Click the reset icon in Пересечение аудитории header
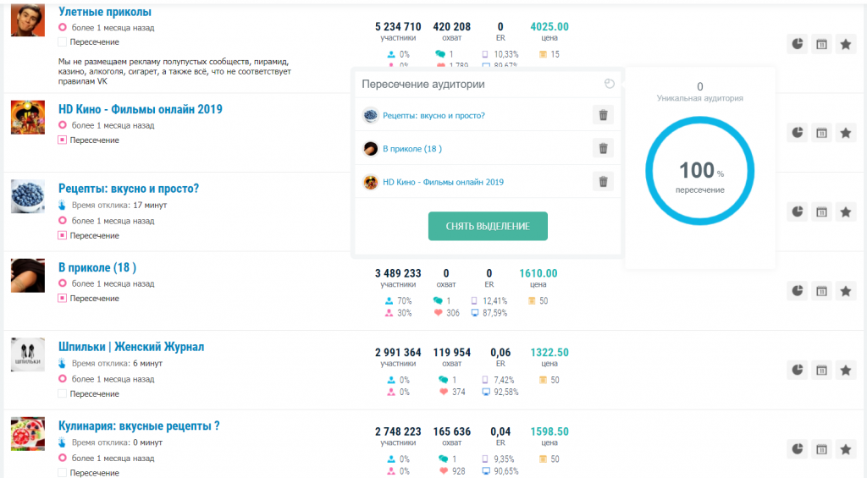Screen dimensions: 867x478 610,84
